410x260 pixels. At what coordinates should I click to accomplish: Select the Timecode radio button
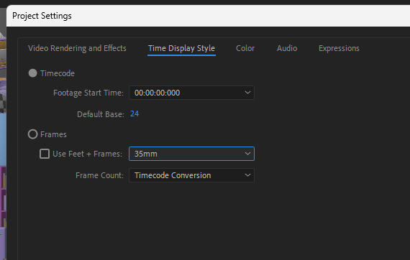pyautogui.click(x=32, y=73)
